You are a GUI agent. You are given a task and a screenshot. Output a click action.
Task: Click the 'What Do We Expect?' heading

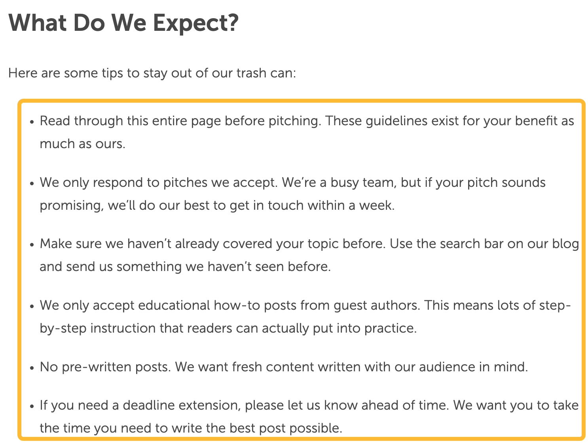click(x=124, y=23)
